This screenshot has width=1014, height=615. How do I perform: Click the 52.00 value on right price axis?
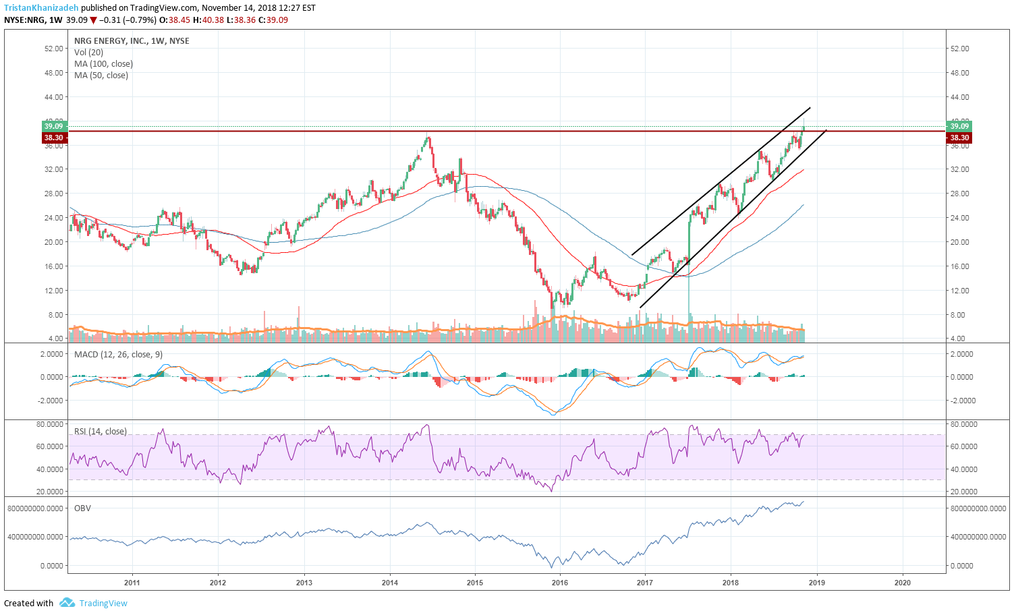tap(959, 49)
